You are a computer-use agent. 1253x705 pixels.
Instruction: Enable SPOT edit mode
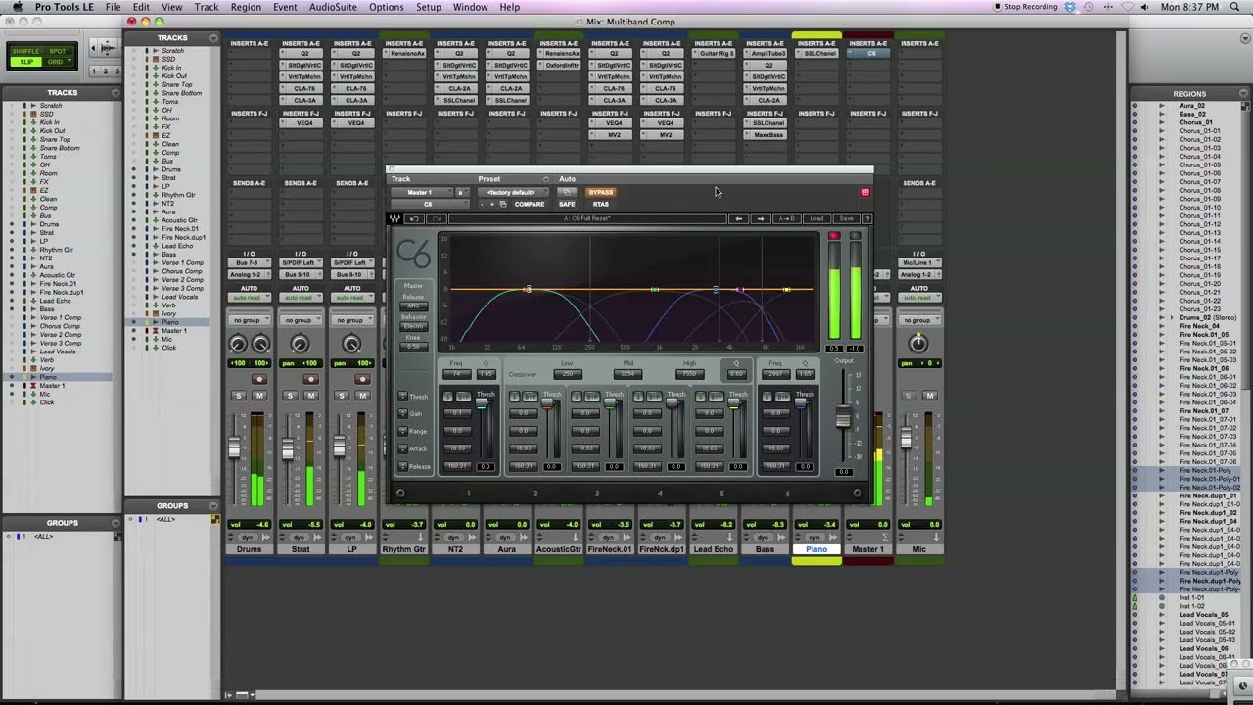(58, 51)
